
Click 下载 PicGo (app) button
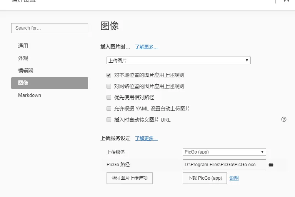point(205,178)
